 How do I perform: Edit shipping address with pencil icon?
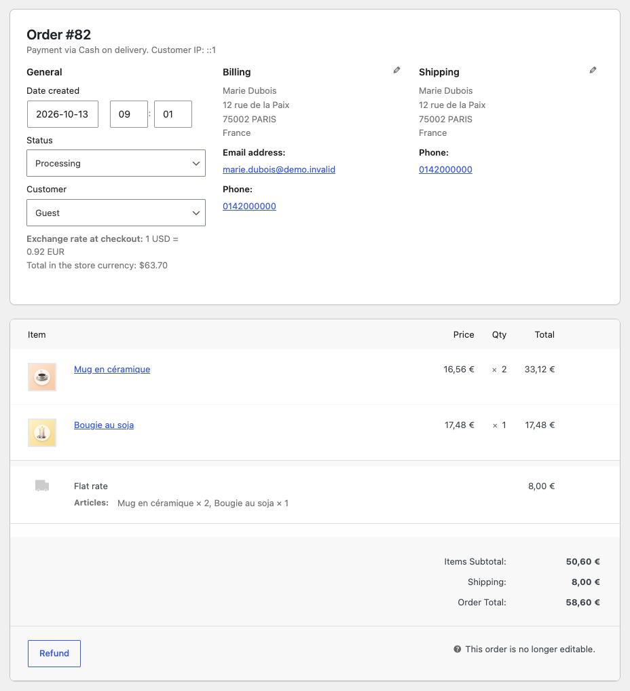[593, 70]
